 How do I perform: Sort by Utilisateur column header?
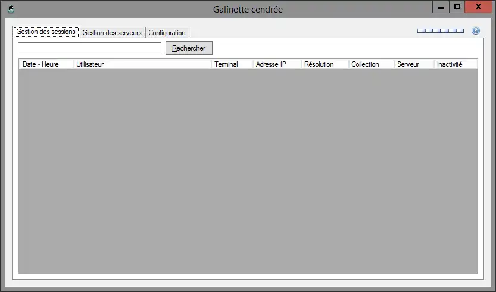(142, 64)
